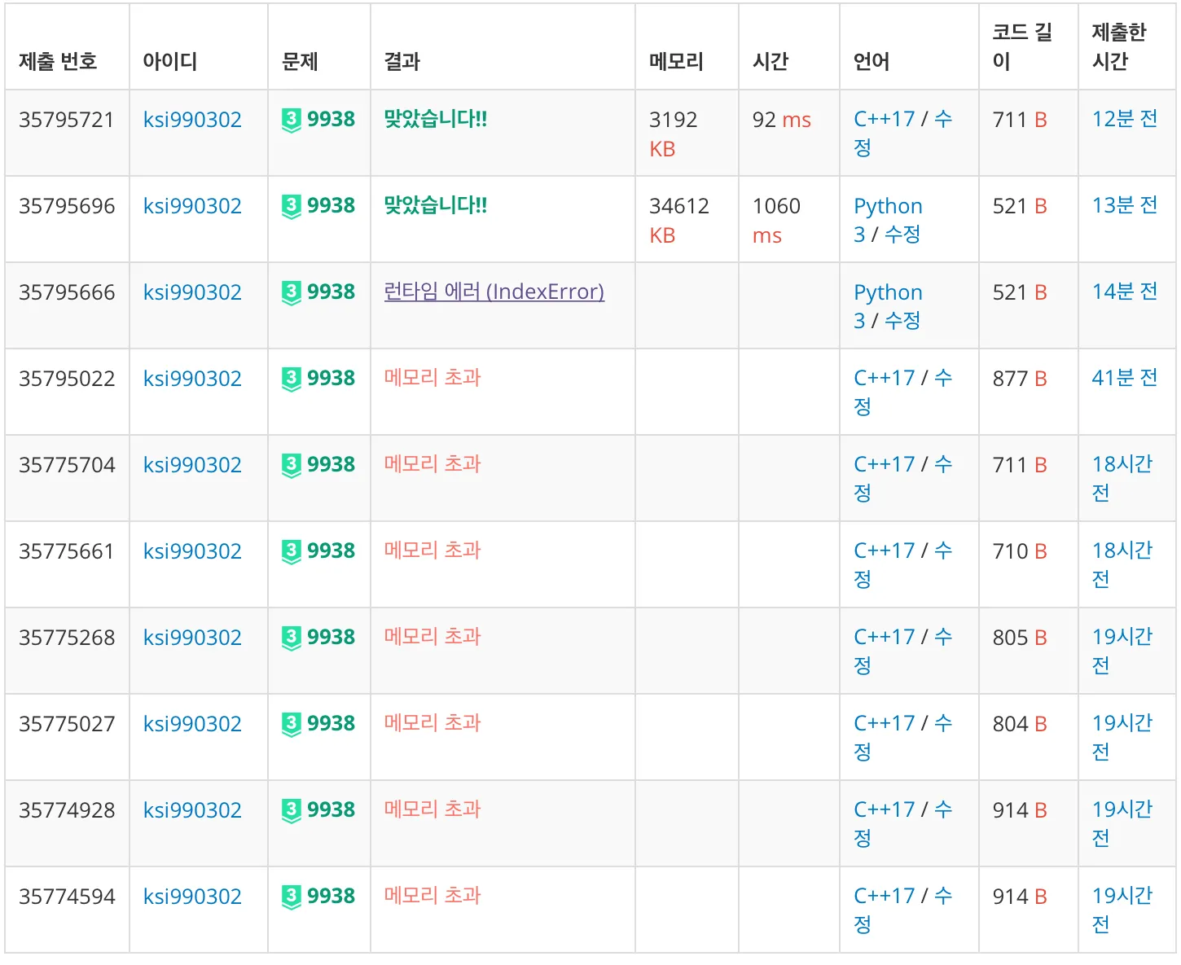Click tier badge icon in submission 35795696 row
The height and width of the screenshot is (965, 1181).
tap(292, 207)
